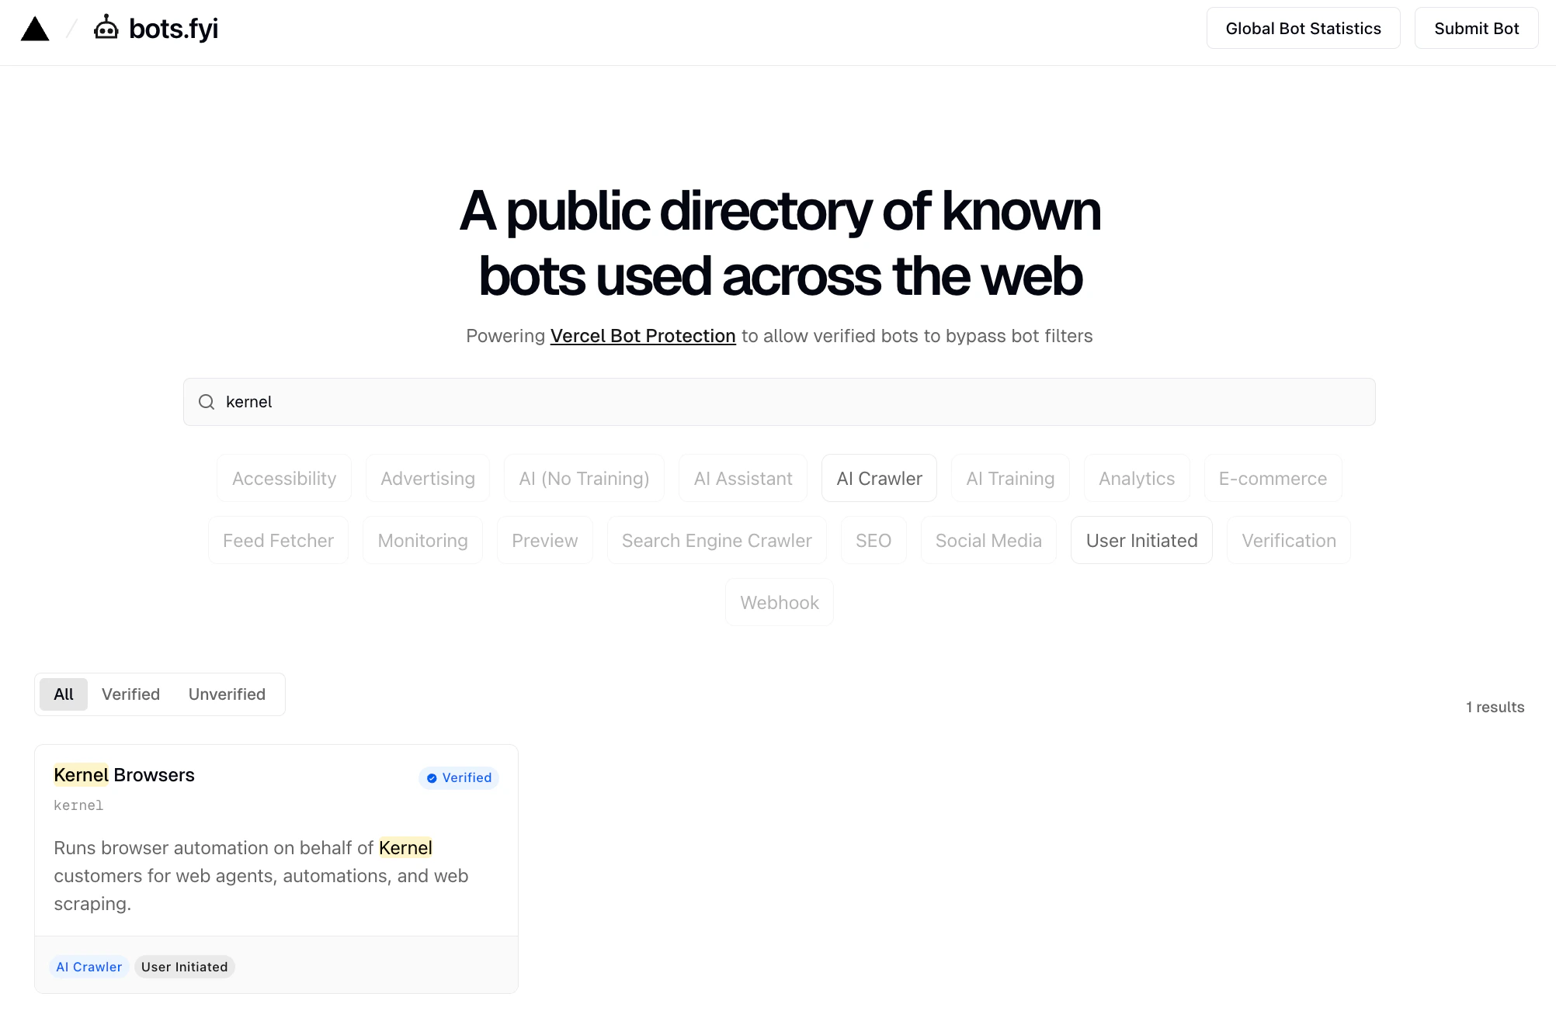The image size is (1556, 1035).
Task: Click the Vercel triangle logo
Action: tap(34, 28)
